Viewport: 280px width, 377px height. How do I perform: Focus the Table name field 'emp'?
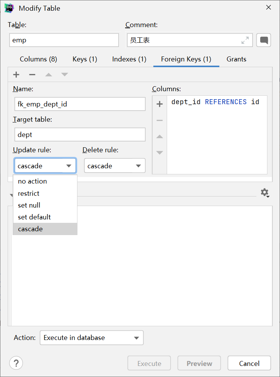64,40
